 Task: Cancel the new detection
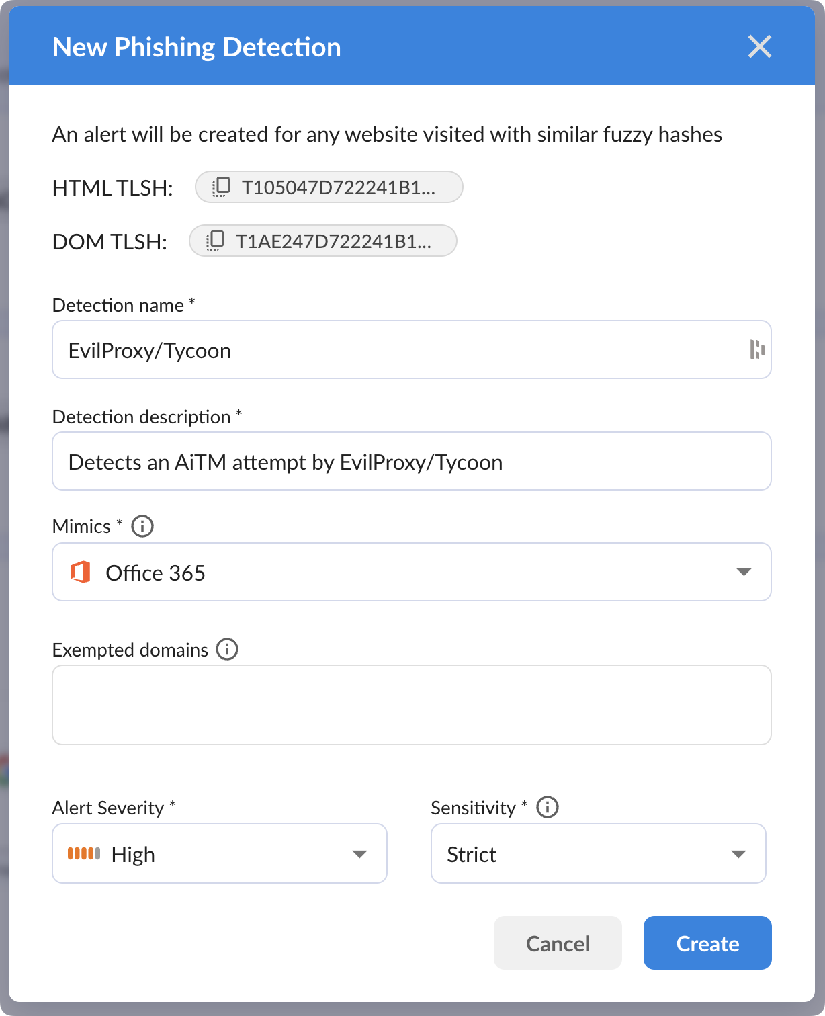558,943
